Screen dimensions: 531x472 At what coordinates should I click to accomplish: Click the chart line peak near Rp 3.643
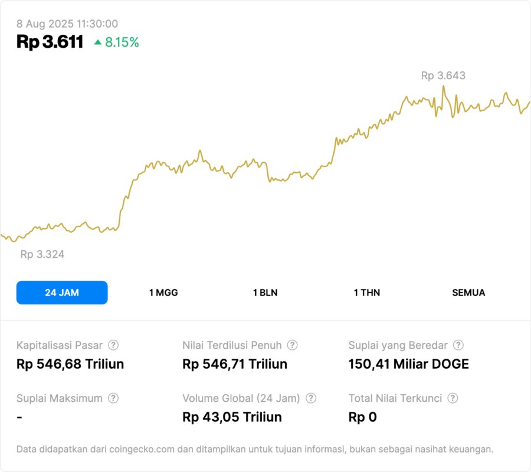point(443,87)
